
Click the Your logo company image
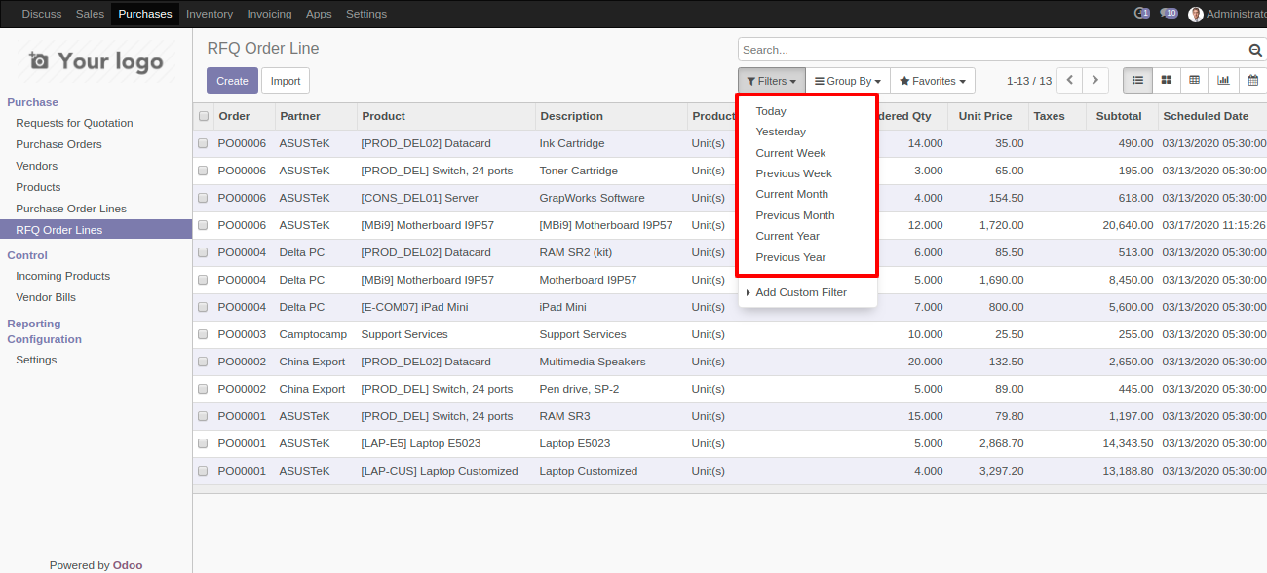96,61
